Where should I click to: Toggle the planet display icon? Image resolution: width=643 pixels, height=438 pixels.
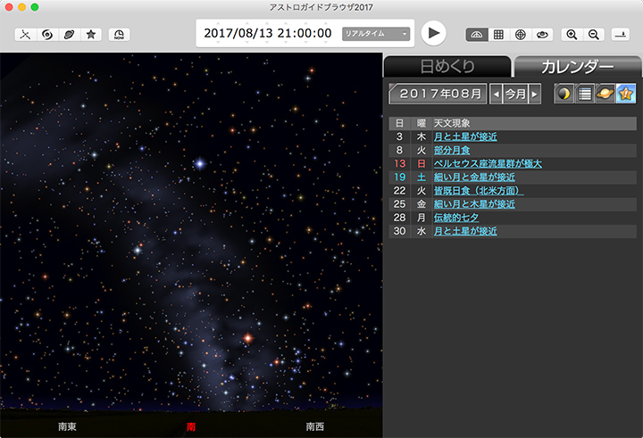coord(70,35)
